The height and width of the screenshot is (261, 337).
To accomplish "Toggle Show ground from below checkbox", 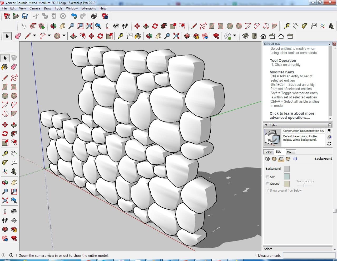I will pyautogui.click(x=267, y=190).
